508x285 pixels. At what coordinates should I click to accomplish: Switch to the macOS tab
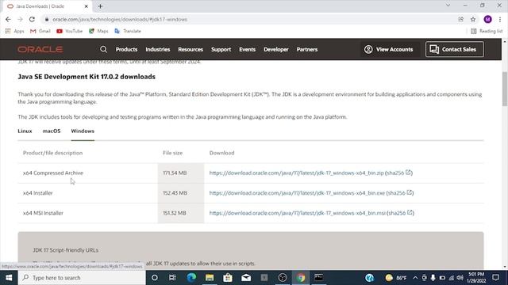click(52, 131)
